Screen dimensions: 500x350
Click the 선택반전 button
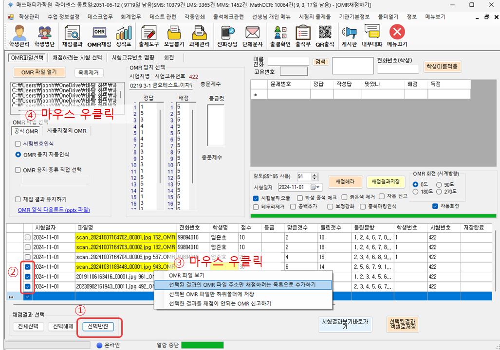98,327
